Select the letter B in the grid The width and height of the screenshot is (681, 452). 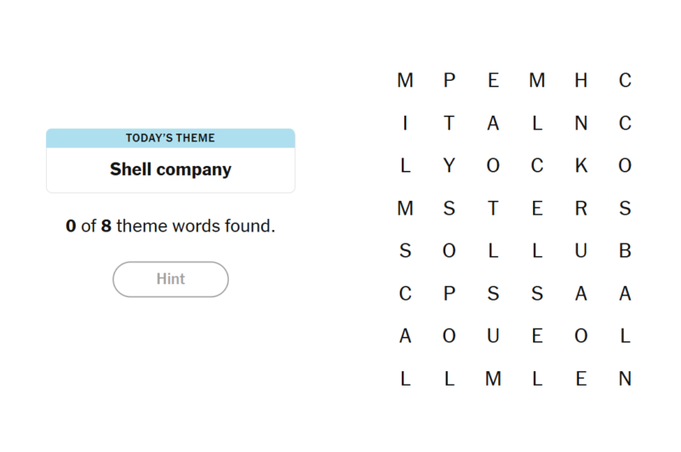pyautogui.click(x=625, y=251)
